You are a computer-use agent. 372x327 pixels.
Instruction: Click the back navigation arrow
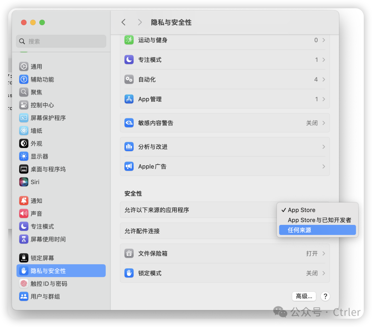(124, 22)
